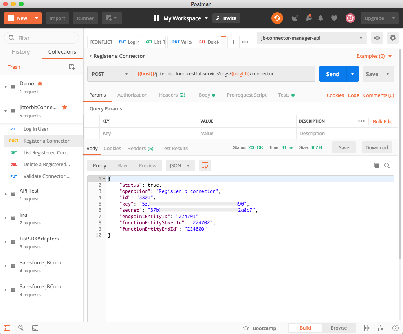Show environment quick look eye icon
The width and height of the screenshot is (403, 334).
pos(377,38)
